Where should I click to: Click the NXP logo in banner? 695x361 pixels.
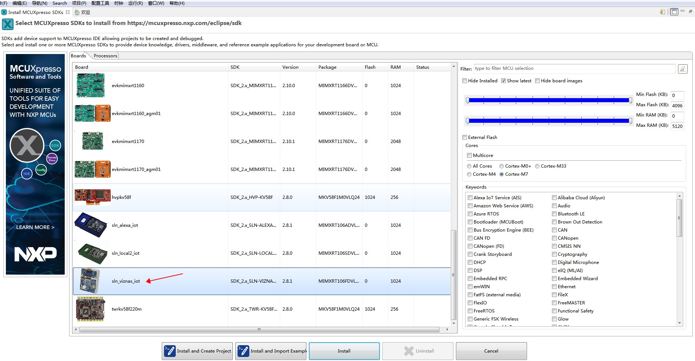click(35, 254)
